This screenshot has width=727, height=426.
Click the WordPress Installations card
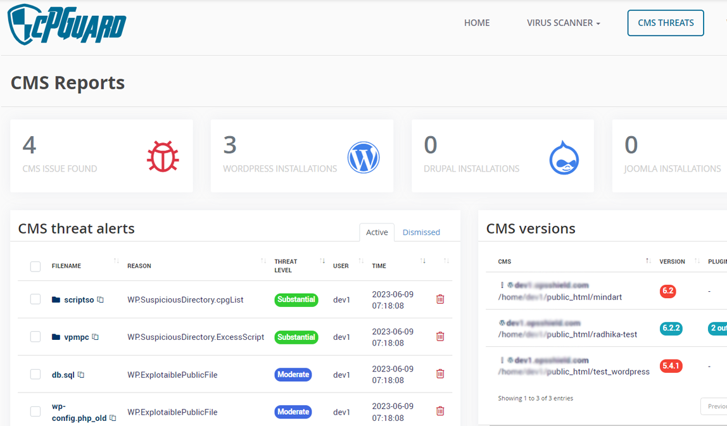pos(302,156)
